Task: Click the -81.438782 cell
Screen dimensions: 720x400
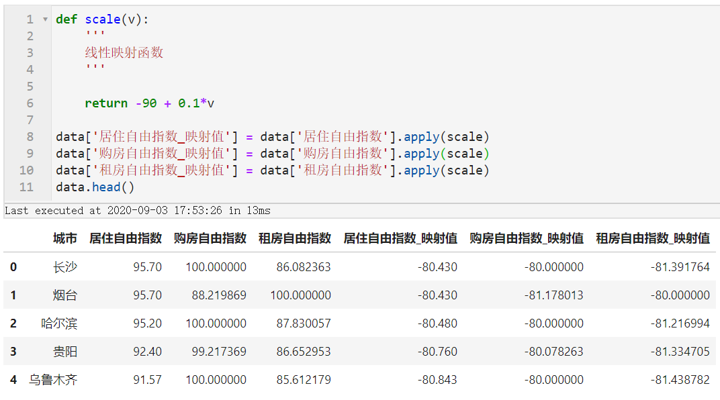Action: pyautogui.click(x=680, y=380)
